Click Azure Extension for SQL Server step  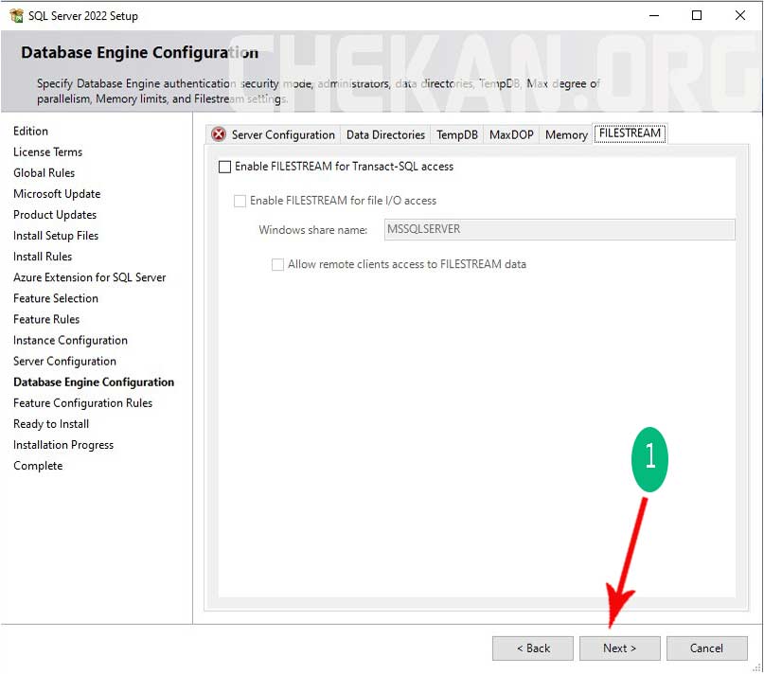point(90,277)
